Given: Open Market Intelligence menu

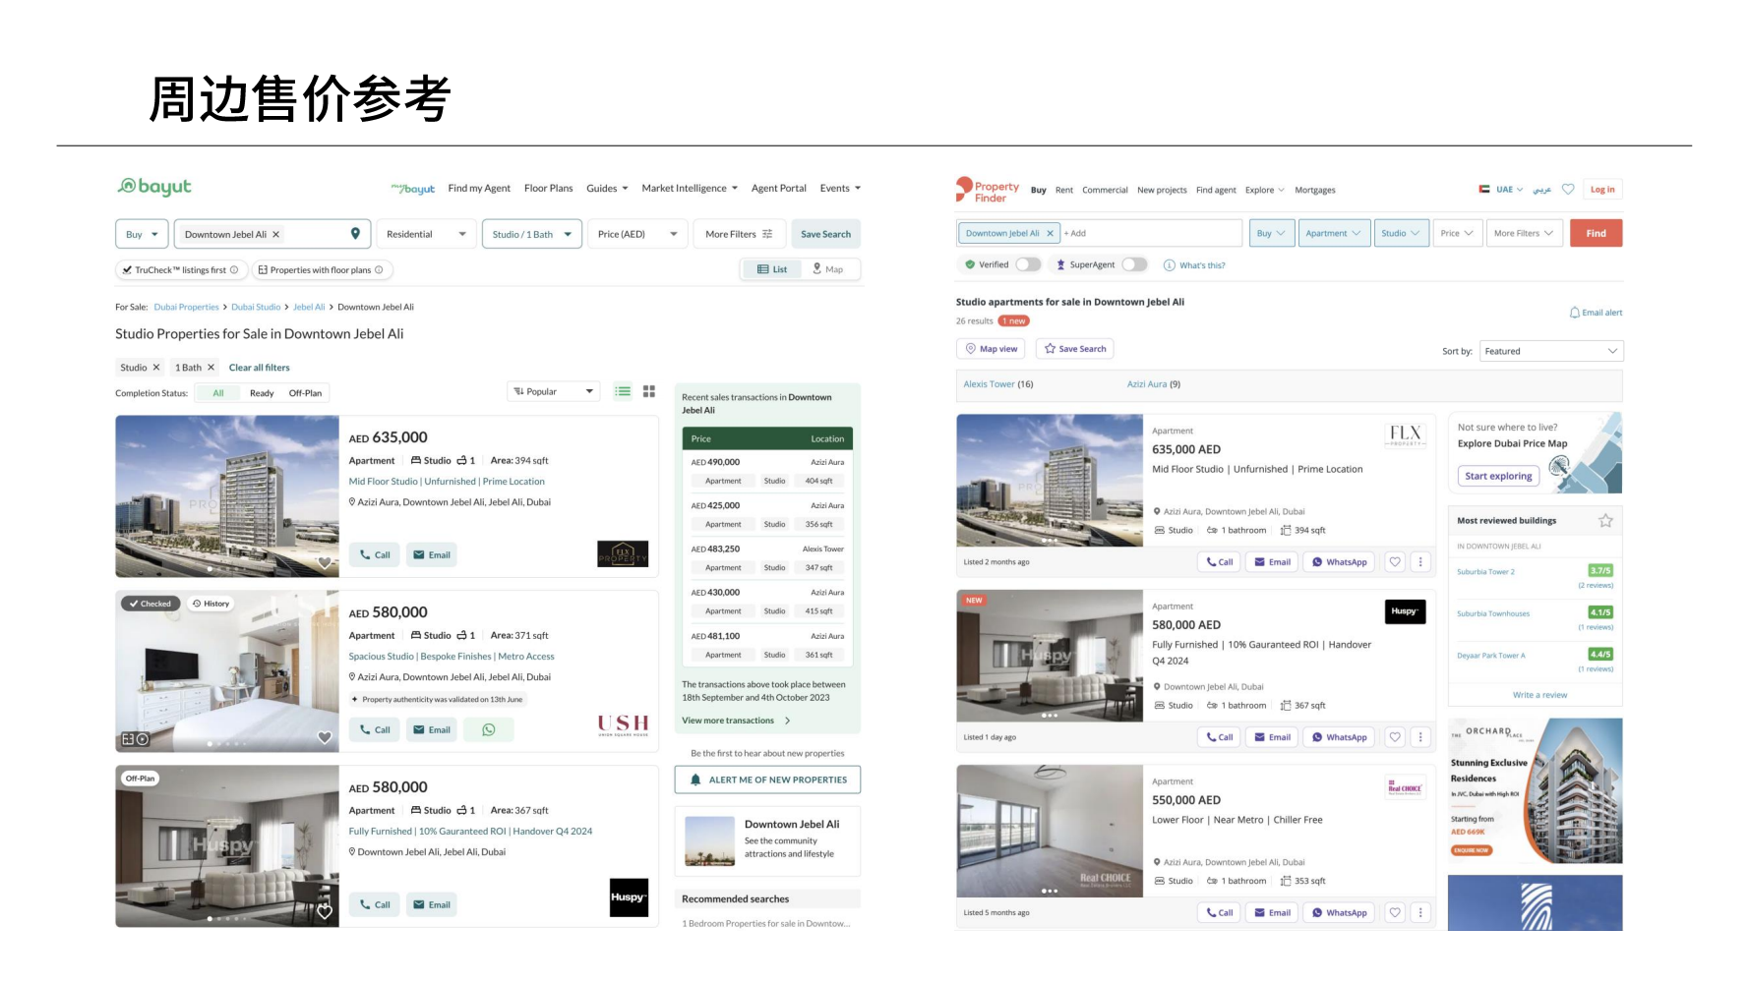Looking at the screenshot, I should click(689, 189).
